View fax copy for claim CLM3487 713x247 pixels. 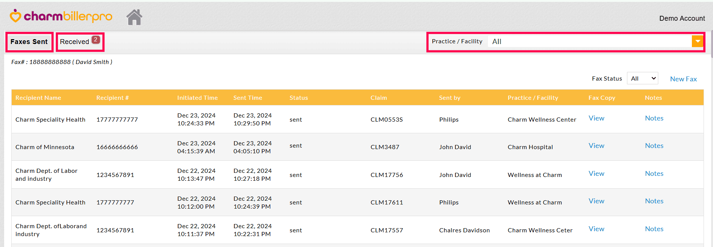click(x=596, y=146)
